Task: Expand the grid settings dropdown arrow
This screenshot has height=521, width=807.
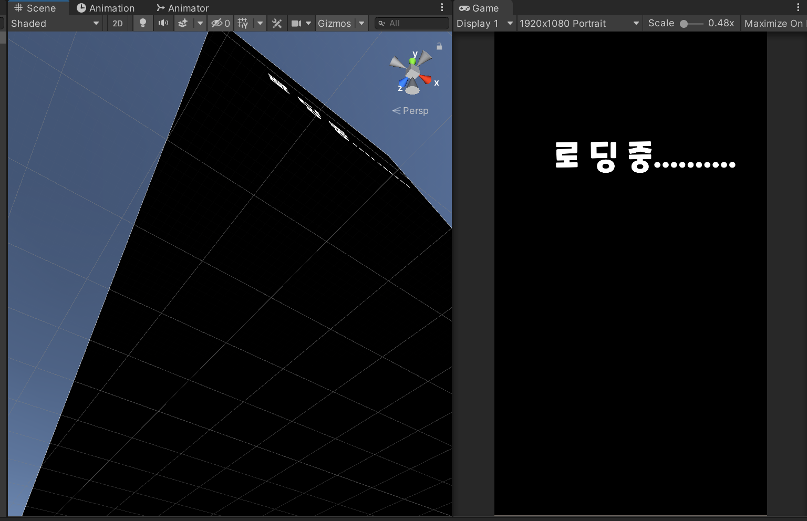Action: [x=260, y=23]
